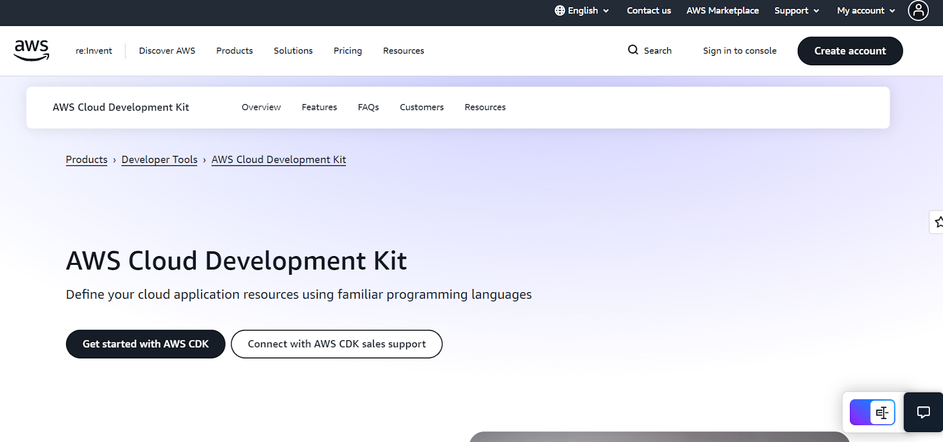Click Get started with AWS CDK

(x=146, y=344)
